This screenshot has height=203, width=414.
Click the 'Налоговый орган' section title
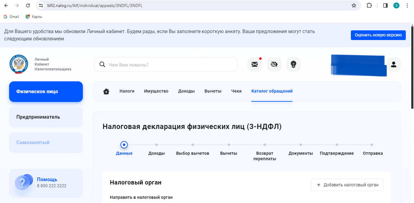click(x=136, y=182)
